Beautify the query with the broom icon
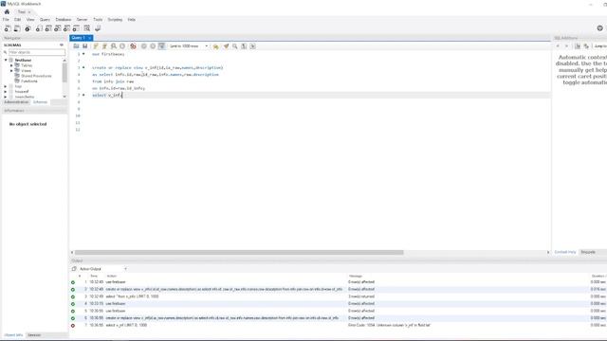The height and width of the screenshot is (341, 607). (226, 46)
